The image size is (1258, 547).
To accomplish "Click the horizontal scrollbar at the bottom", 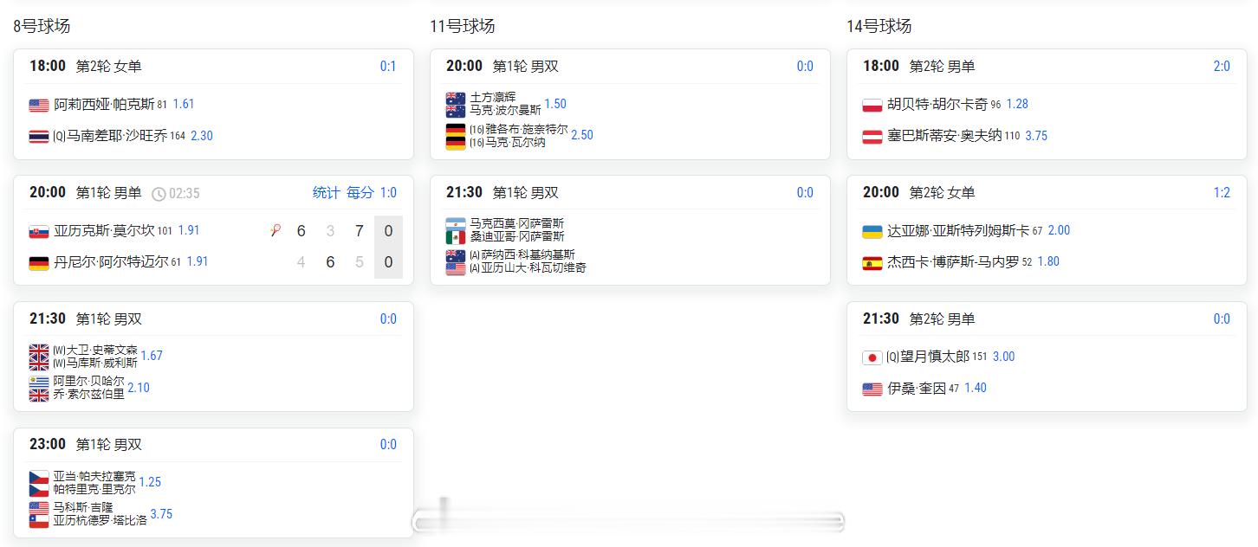I will click(628, 522).
